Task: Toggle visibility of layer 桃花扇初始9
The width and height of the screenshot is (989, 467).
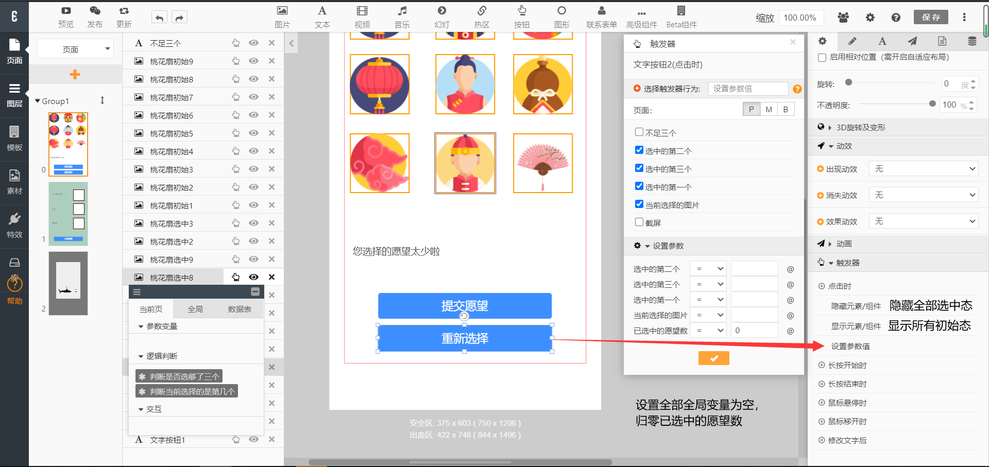Action: point(253,61)
